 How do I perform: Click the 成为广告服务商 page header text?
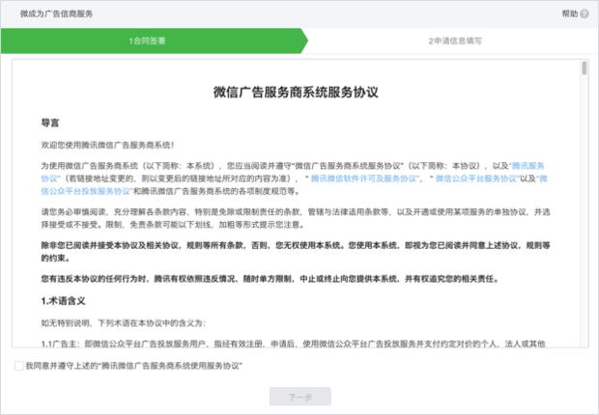(x=56, y=14)
